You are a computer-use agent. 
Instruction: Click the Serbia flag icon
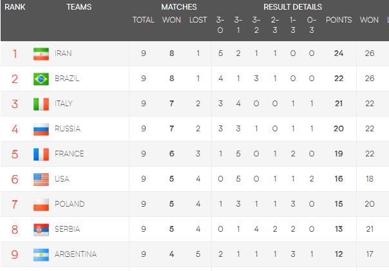pos(41,230)
